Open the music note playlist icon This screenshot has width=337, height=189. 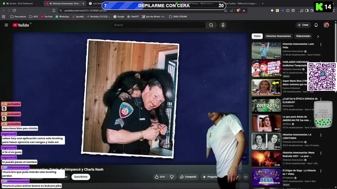pos(301,10)
